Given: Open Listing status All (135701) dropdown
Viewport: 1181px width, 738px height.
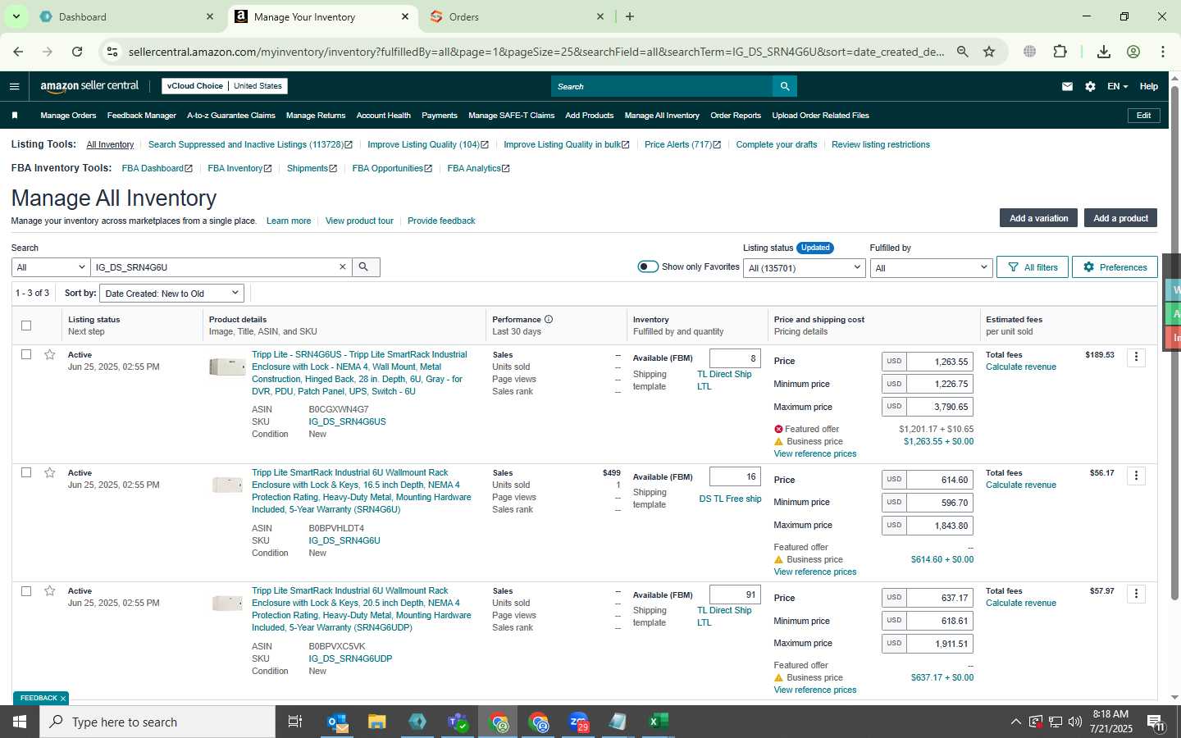Looking at the screenshot, I should pos(805,268).
